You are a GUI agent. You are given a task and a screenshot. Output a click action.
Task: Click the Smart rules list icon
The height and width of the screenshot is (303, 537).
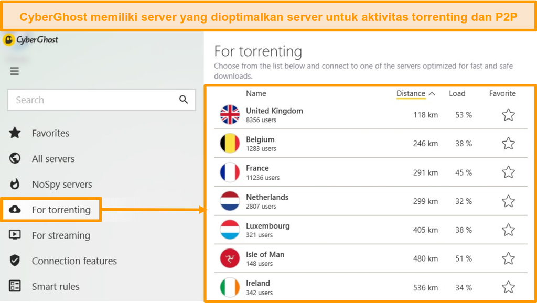point(15,286)
